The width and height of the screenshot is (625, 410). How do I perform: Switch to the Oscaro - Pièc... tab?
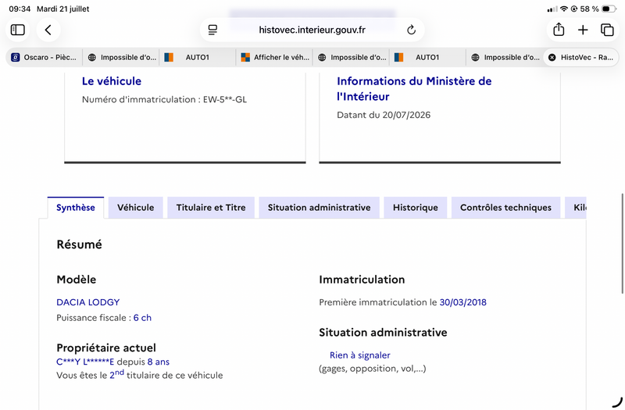pyautogui.click(x=44, y=57)
